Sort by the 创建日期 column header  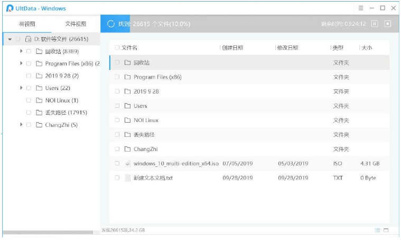(x=232, y=48)
